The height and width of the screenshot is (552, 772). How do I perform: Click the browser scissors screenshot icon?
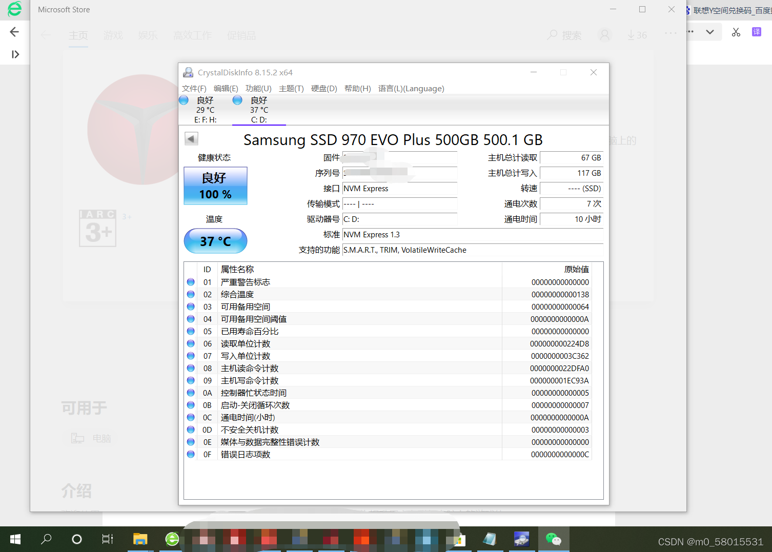pos(736,32)
